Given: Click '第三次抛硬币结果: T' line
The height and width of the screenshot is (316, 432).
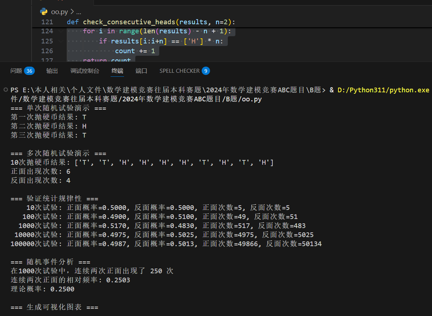Looking at the screenshot, I should [x=49, y=135].
